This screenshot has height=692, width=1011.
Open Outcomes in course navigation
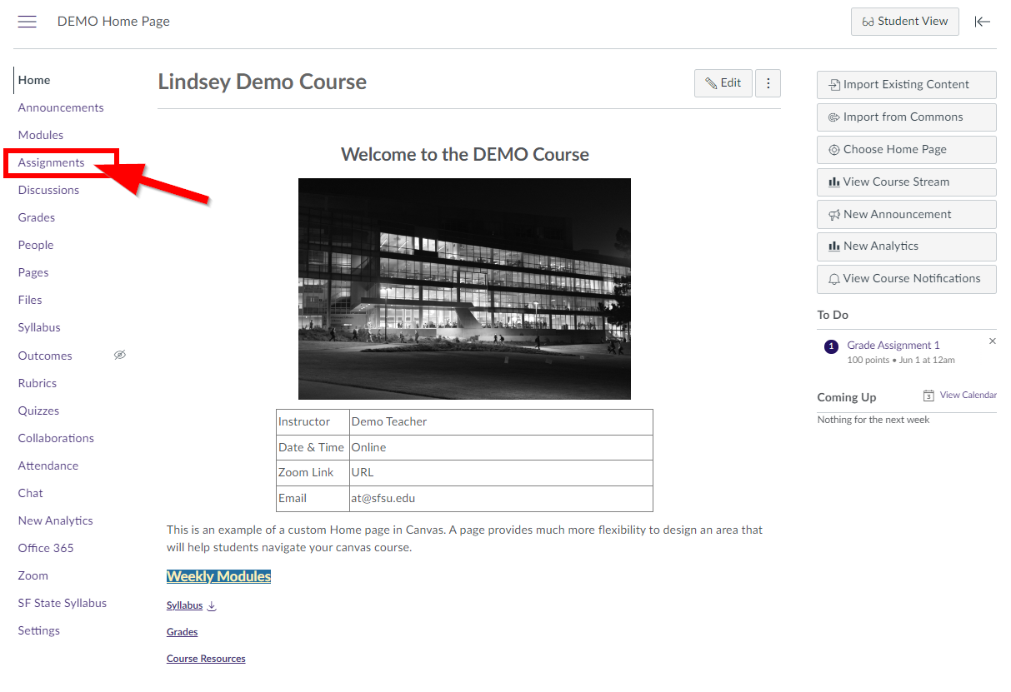45,356
